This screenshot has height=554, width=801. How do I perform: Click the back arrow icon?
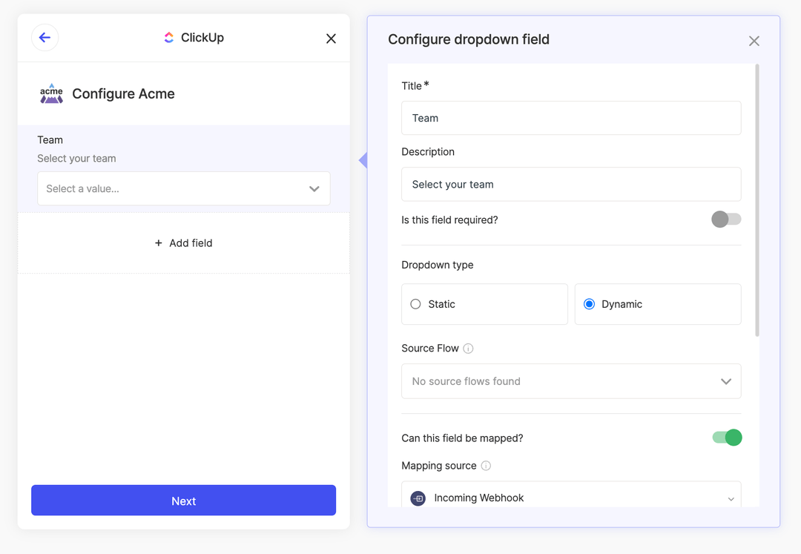click(x=45, y=38)
